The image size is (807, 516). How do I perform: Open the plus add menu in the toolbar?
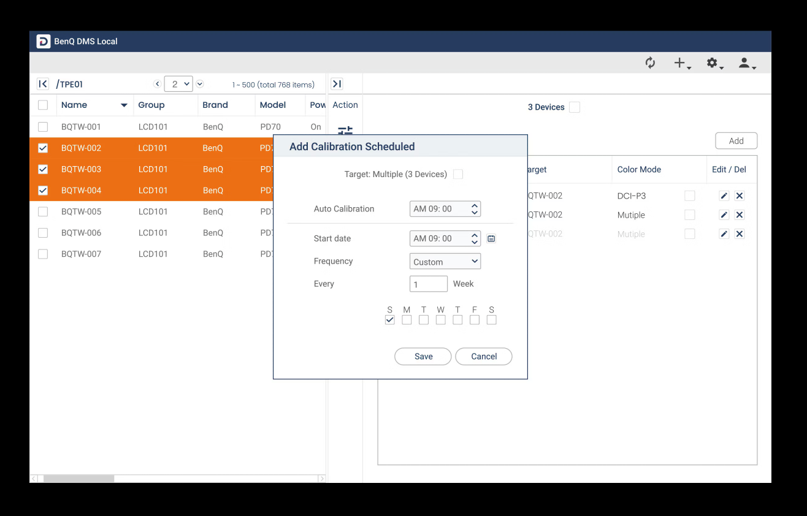click(681, 63)
